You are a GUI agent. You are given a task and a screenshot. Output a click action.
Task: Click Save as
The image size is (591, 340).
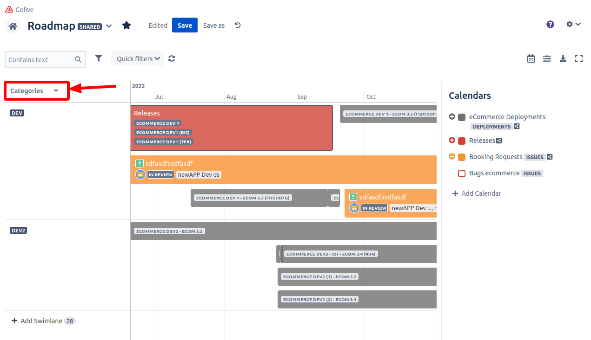(214, 26)
